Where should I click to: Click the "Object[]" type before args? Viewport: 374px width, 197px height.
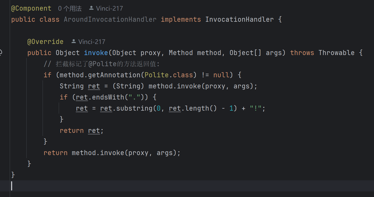pos(246,53)
